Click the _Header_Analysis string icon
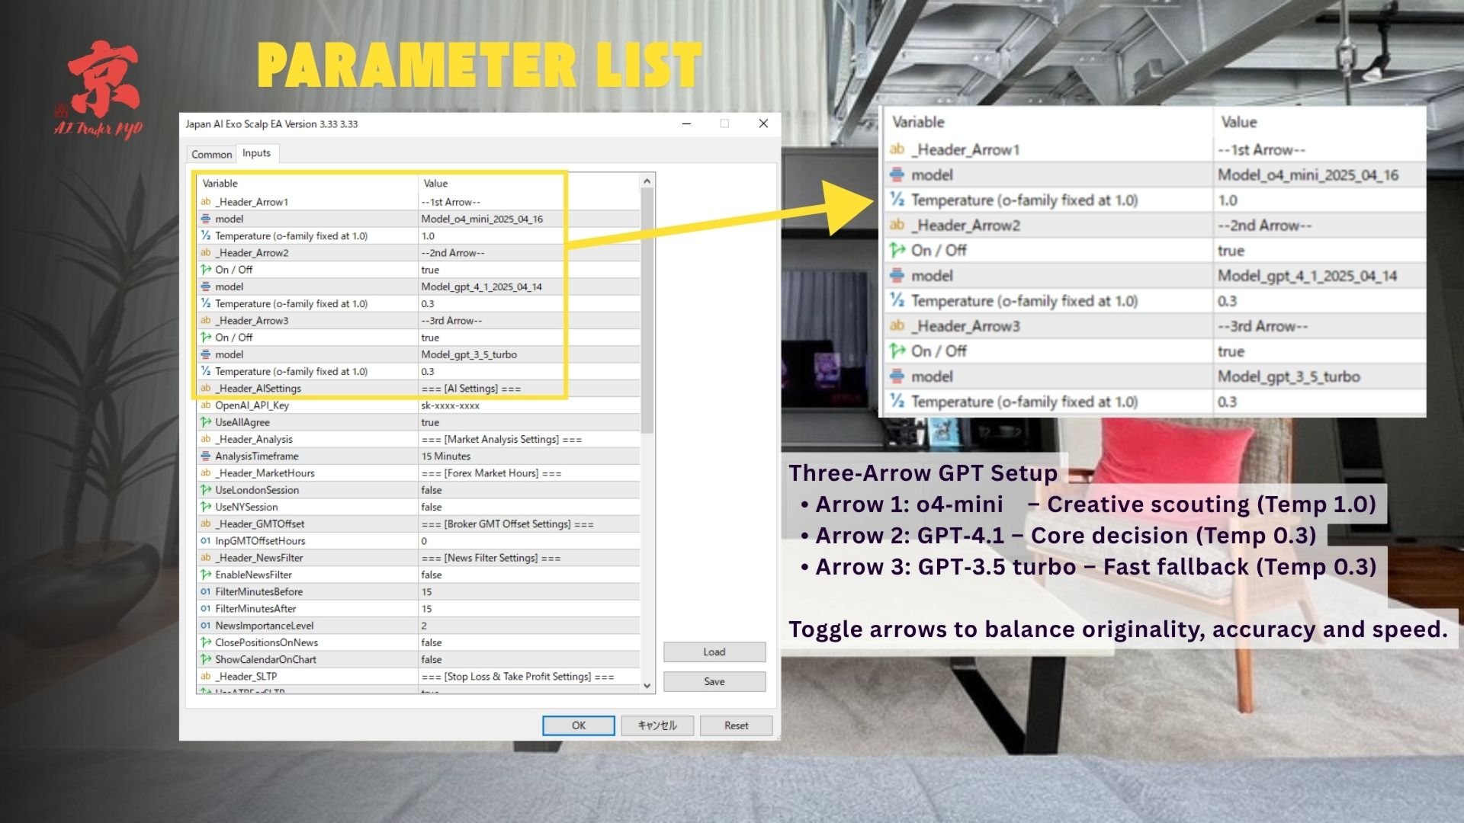Image resolution: width=1464 pixels, height=823 pixels. coord(205,439)
